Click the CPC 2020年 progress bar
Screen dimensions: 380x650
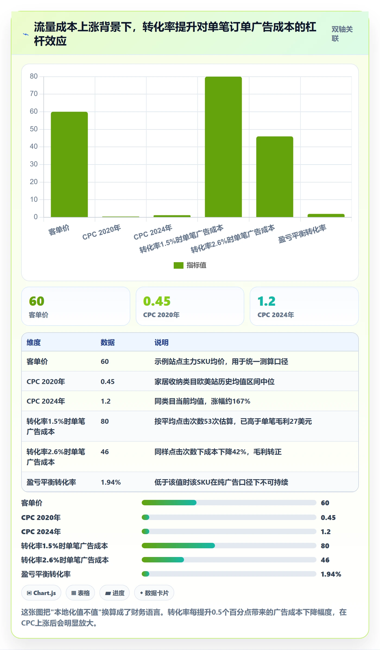point(229,517)
